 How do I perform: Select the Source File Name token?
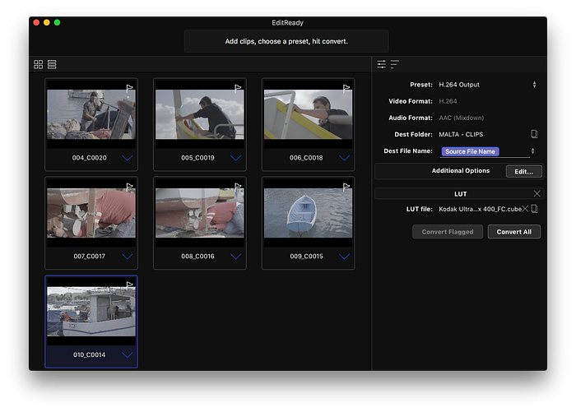[x=470, y=151]
